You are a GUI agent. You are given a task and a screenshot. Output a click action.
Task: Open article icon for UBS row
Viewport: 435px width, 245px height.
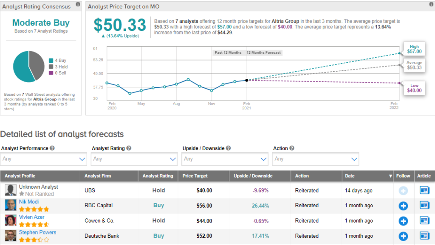click(x=424, y=190)
